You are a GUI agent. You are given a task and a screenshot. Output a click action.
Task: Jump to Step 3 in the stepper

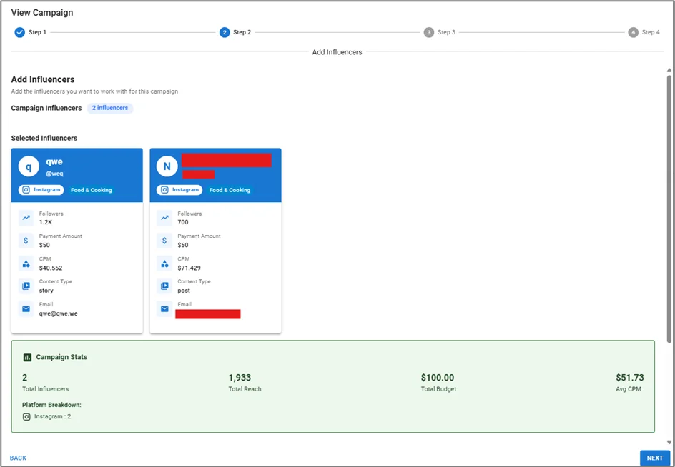click(429, 32)
